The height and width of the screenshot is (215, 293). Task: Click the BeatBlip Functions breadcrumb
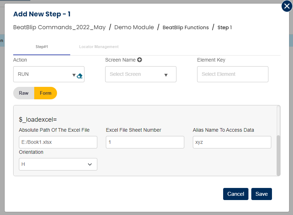(x=185, y=27)
